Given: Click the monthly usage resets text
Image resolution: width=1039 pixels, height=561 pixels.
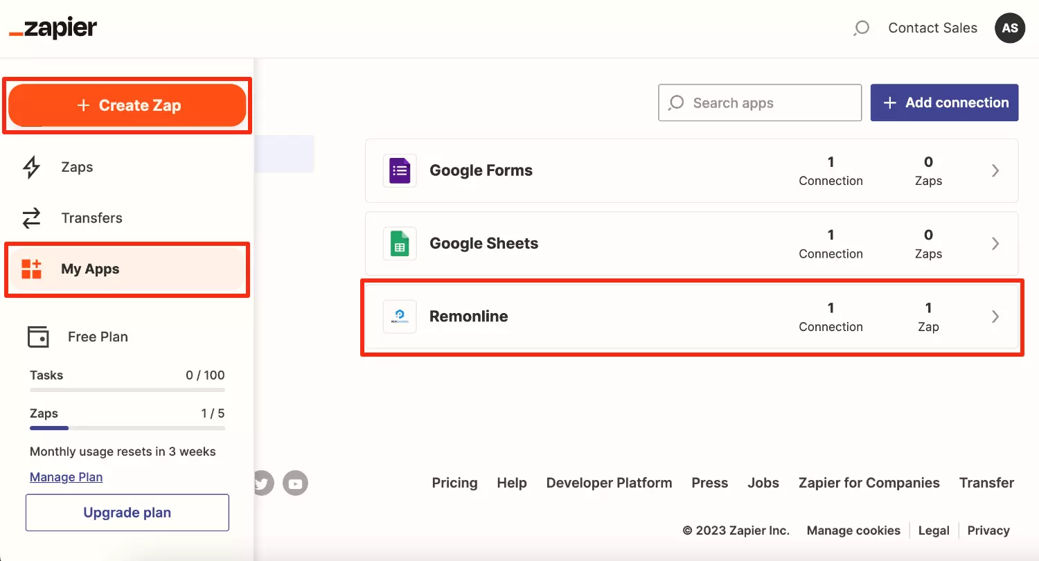Looking at the screenshot, I should (x=123, y=452).
